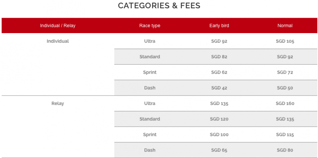318x158 pixels.
Task: Select the SGD 160 Relay Ultra price
Action: pos(285,103)
